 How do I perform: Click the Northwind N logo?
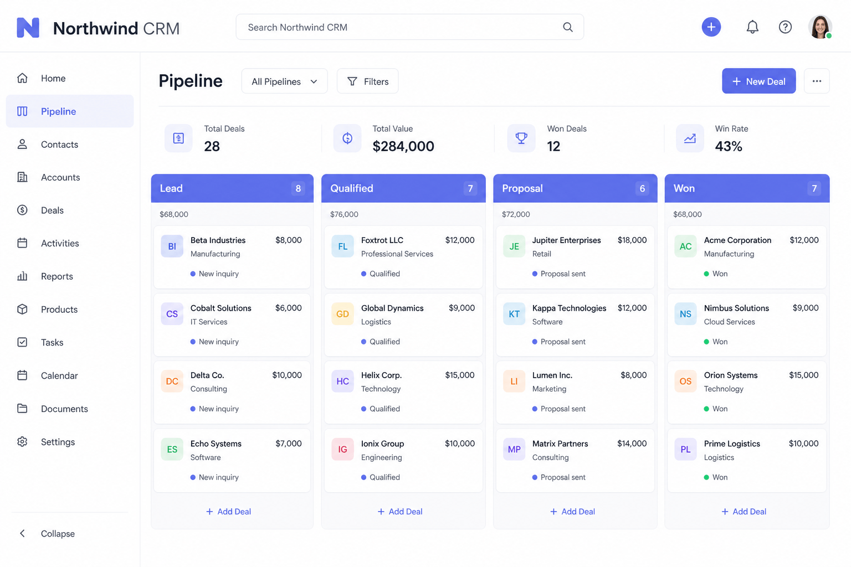(x=28, y=27)
